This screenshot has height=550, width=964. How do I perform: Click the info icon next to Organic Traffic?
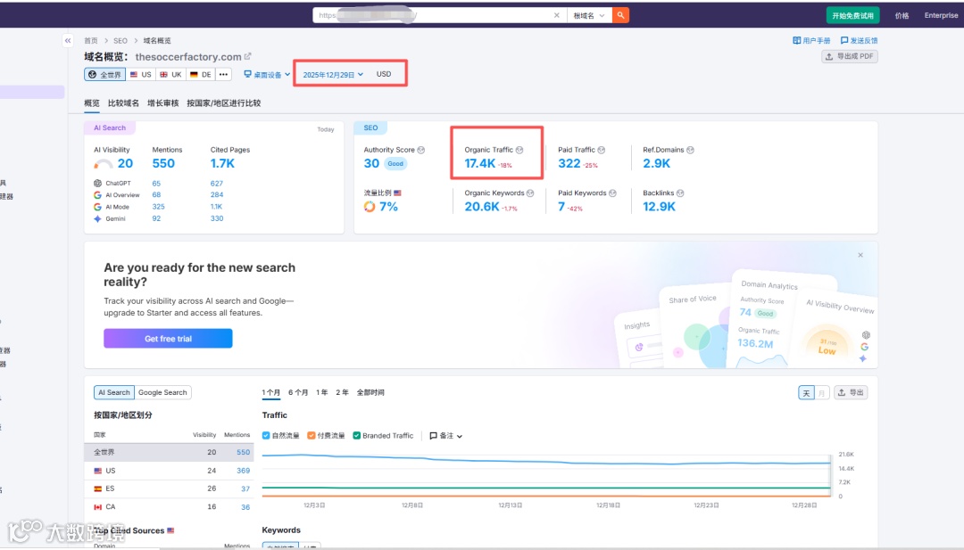click(519, 150)
